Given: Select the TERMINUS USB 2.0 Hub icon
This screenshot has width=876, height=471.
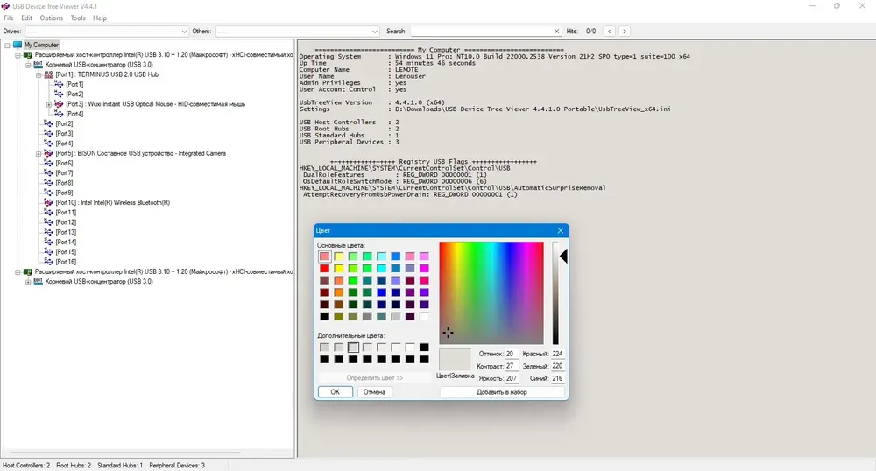Looking at the screenshot, I should (48, 74).
